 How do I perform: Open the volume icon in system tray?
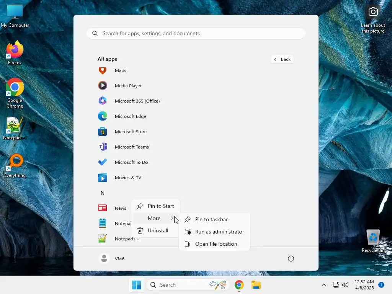click(345, 285)
